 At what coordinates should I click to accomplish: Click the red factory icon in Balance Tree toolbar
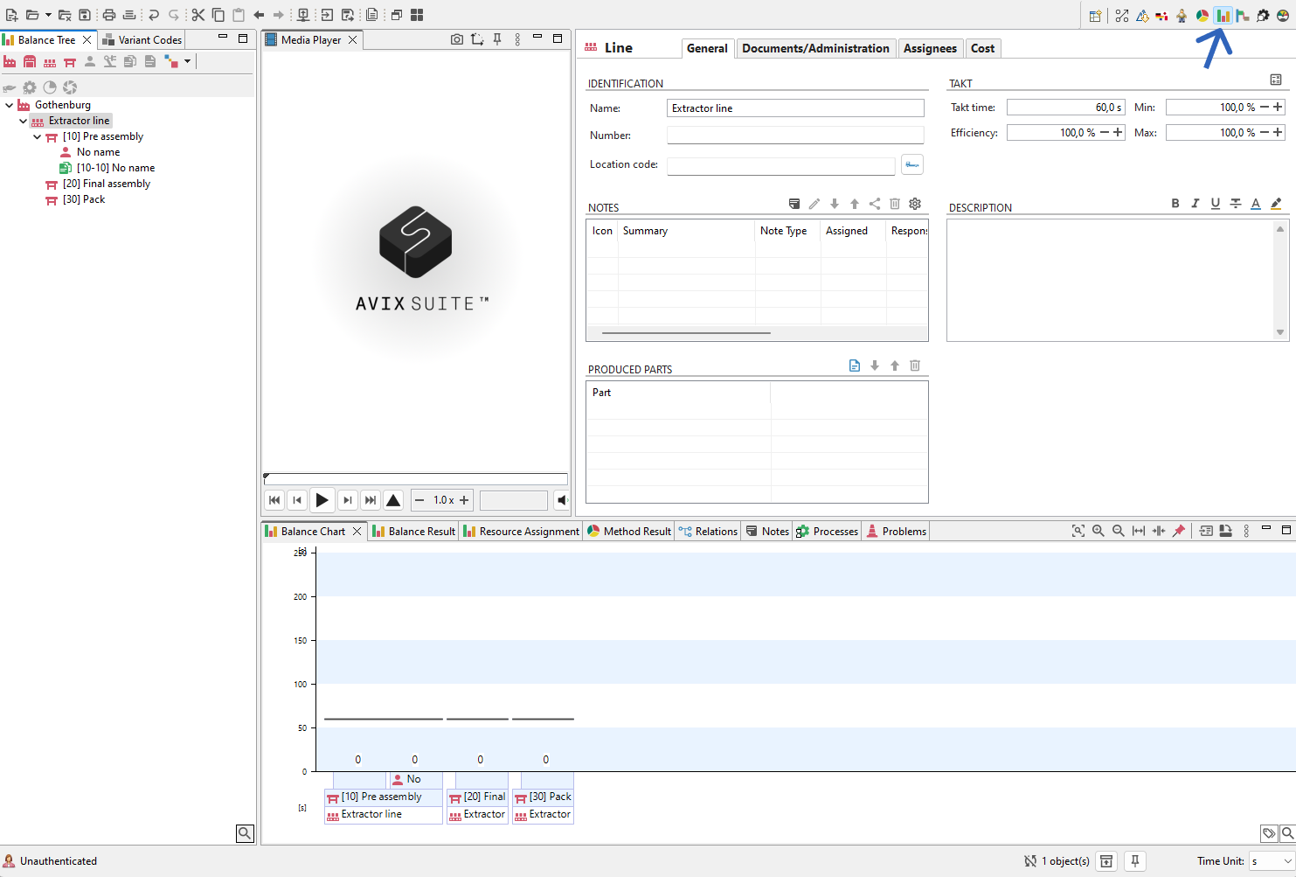point(10,62)
